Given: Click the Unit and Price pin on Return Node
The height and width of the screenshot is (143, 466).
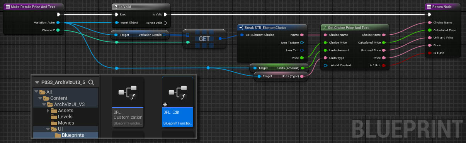Looking at the screenshot, I should [430, 37].
